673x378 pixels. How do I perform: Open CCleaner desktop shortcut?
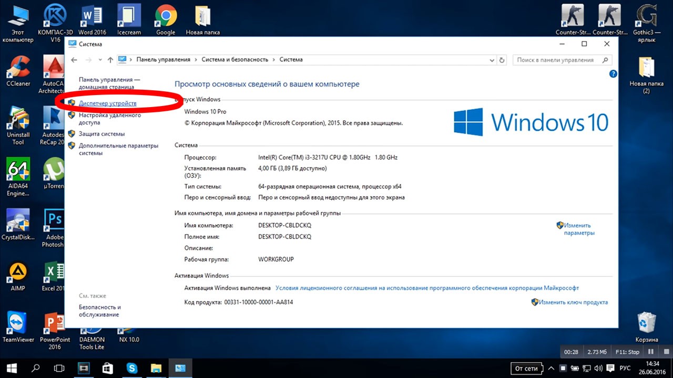point(18,71)
